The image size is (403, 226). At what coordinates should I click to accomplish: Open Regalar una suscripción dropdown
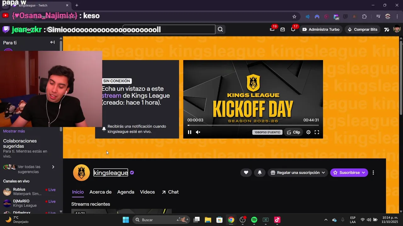(x=298, y=173)
